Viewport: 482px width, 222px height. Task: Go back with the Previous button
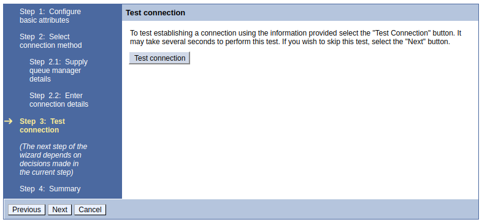click(x=26, y=210)
